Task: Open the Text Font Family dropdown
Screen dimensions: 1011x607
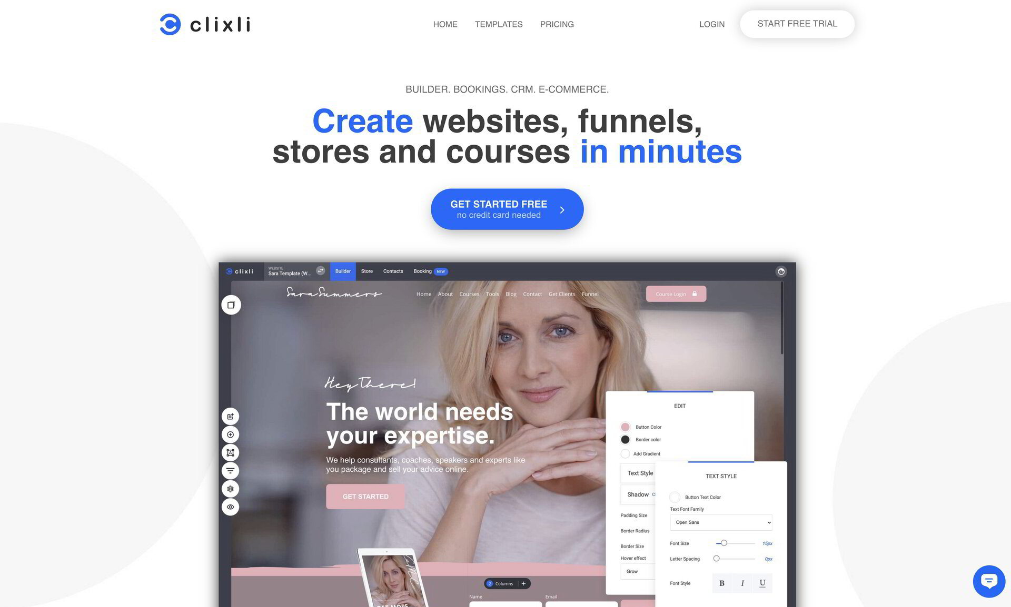Action: [720, 522]
